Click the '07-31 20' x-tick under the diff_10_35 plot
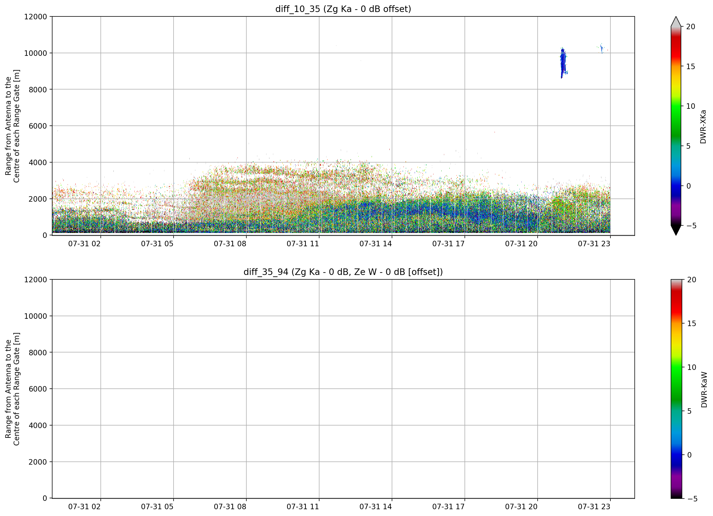The width and height of the screenshot is (713, 516). click(521, 244)
